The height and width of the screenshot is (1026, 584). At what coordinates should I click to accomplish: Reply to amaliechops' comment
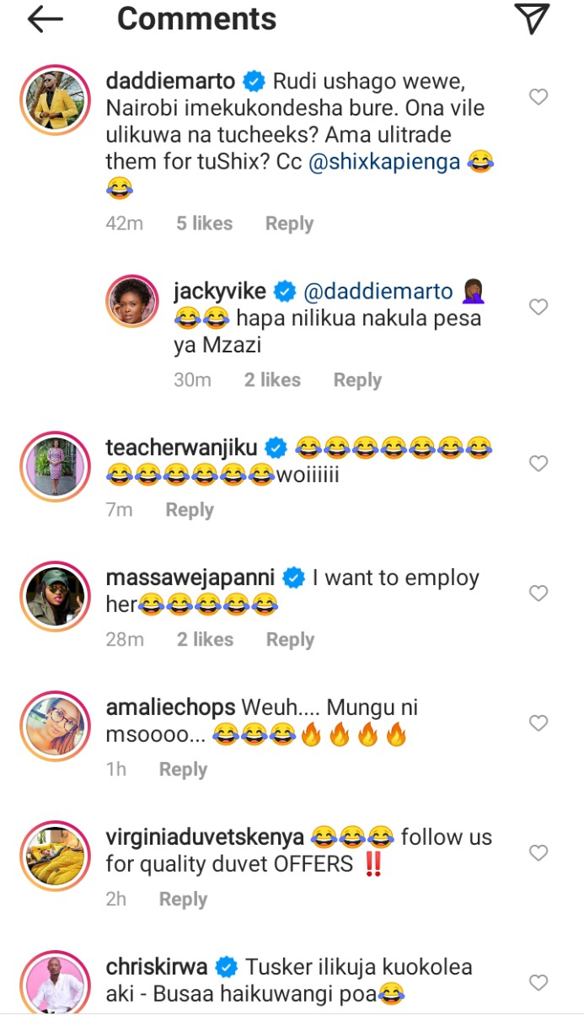point(183,770)
